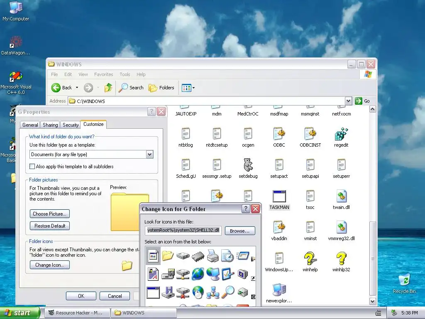Screen dimensions: 425x319
Task: Select the formatted text document icon
Action: (x=153, y=274)
